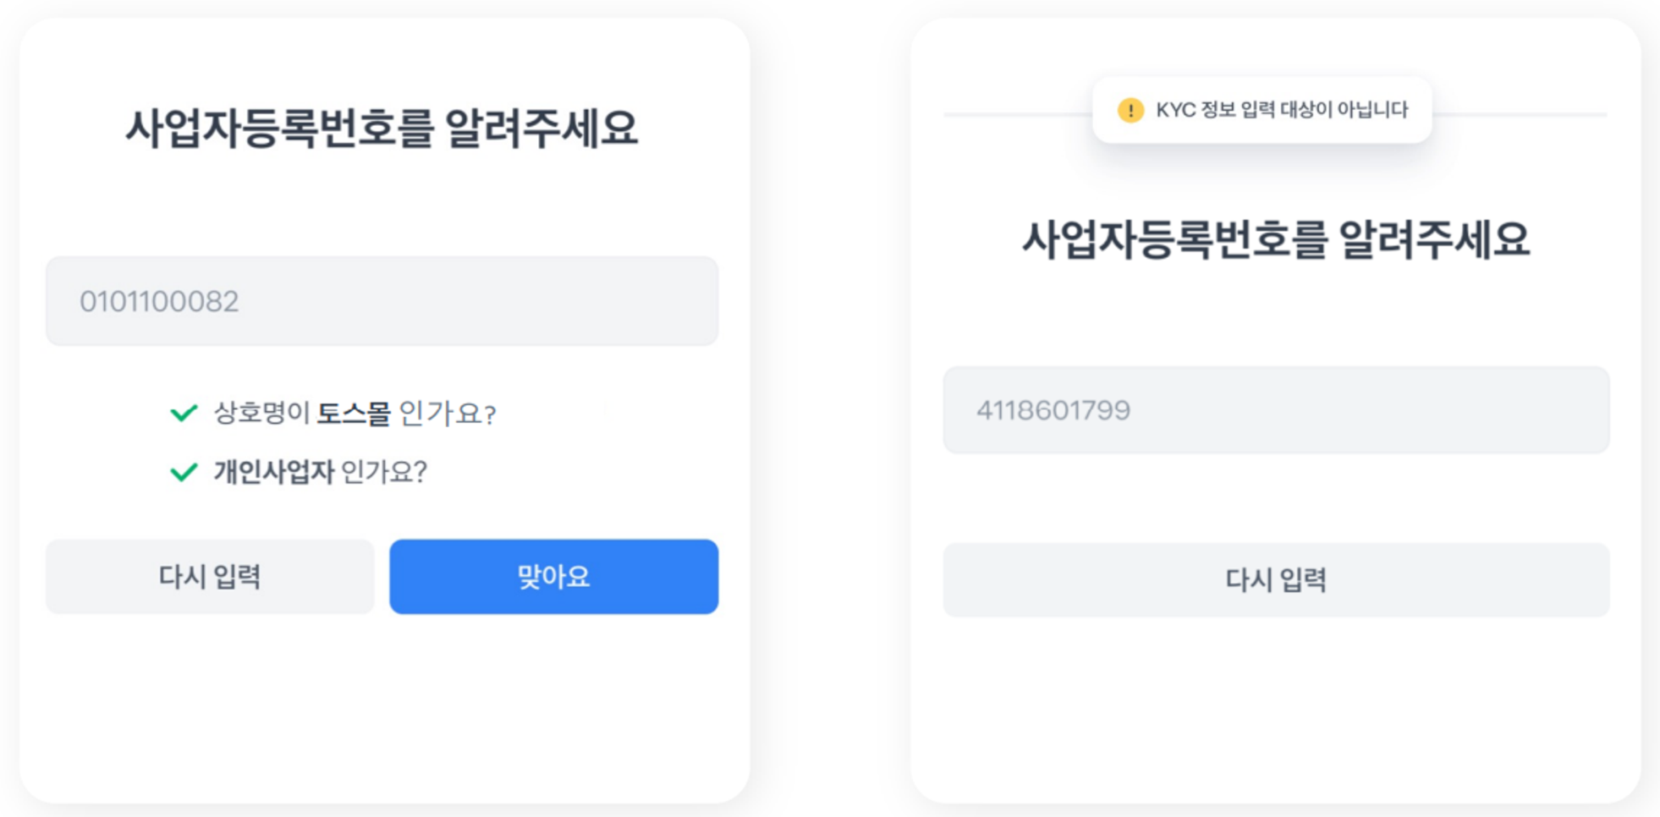Focus the input field showing 4118601799
Image resolution: width=1660 pixels, height=817 pixels.
1276,410
